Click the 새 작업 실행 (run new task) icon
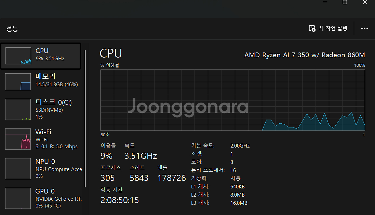The image size is (375, 215). pyautogui.click(x=312, y=29)
